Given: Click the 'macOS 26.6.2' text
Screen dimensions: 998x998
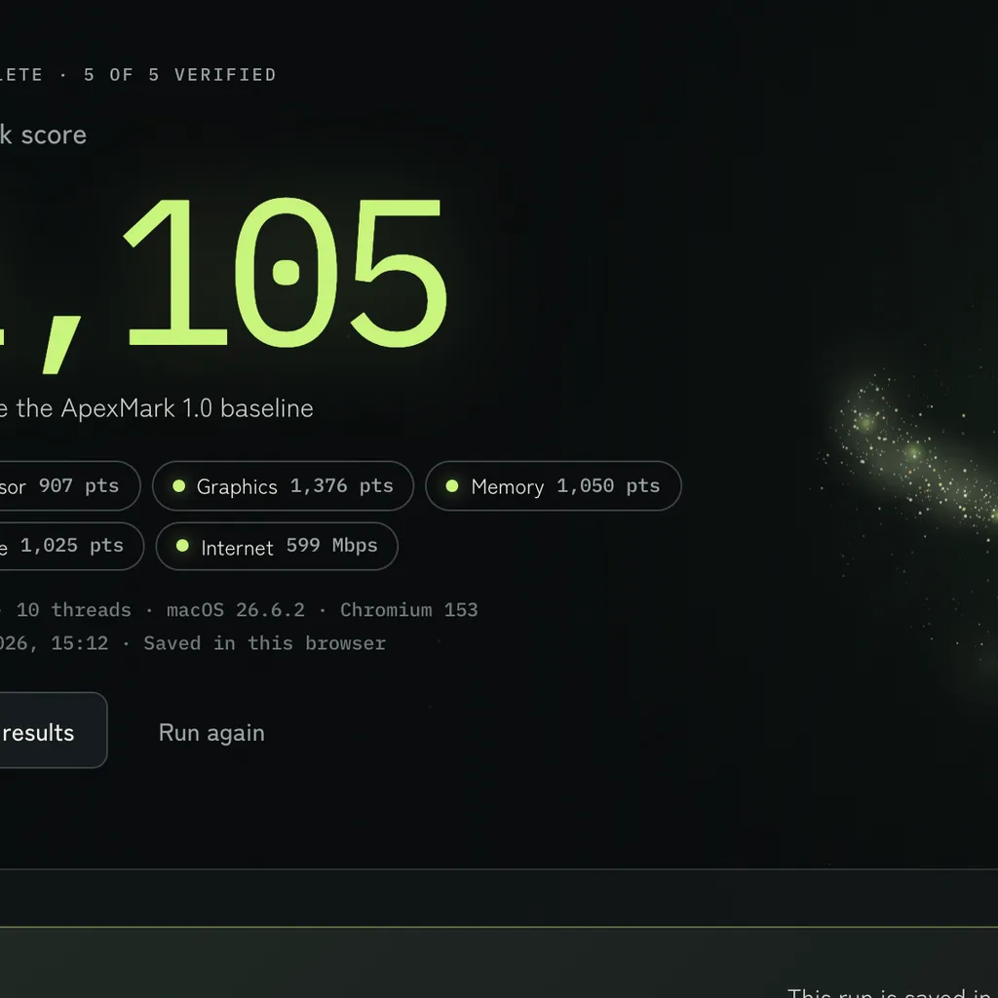Looking at the screenshot, I should coord(236,610).
